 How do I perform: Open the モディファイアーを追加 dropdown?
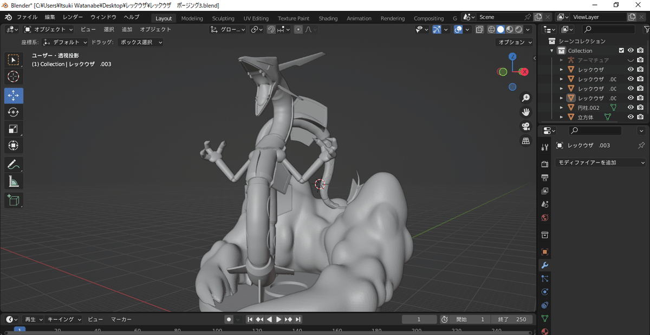pyautogui.click(x=601, y=162)
